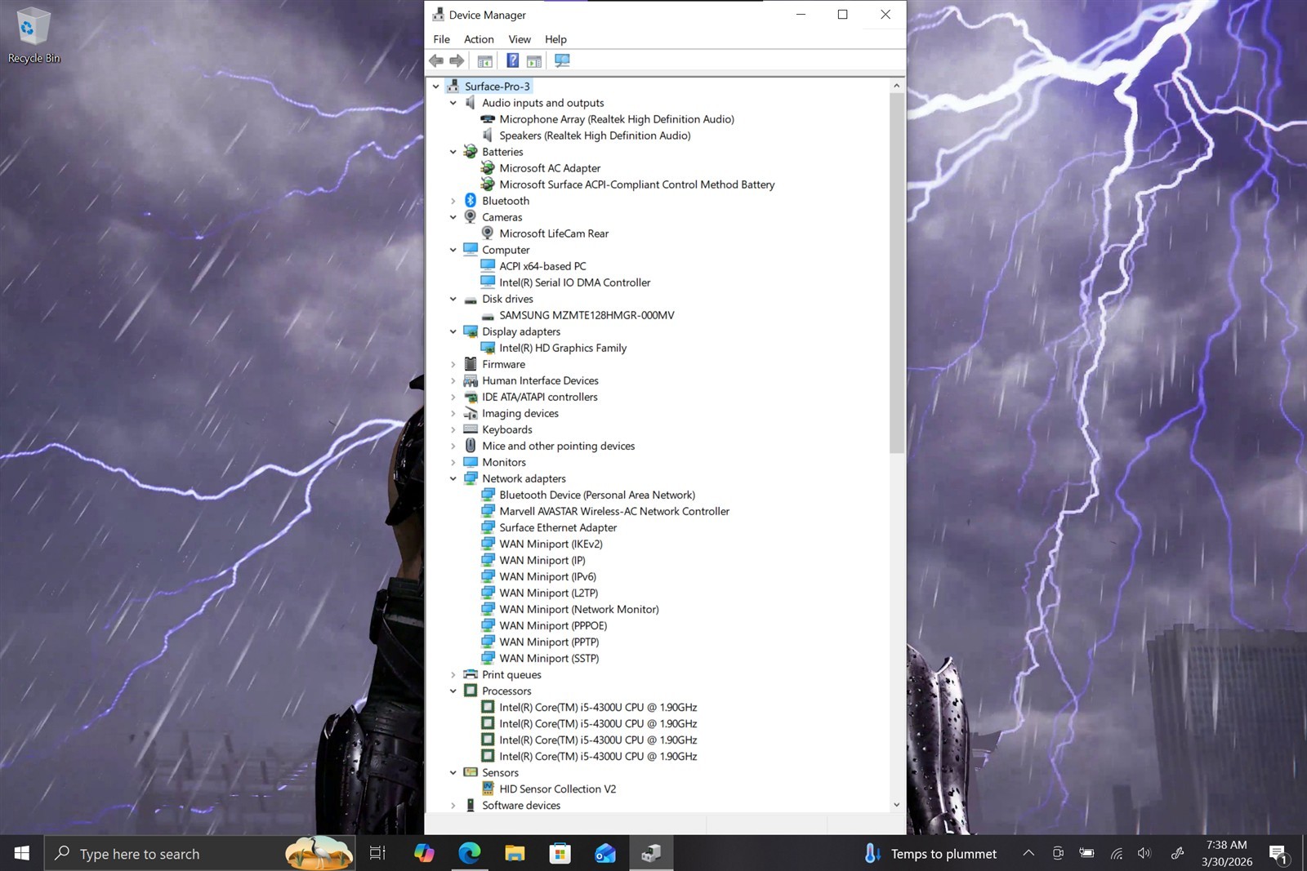Open File Explorer from the taskbar
The image size is (1307, 871).
[515, 853]
